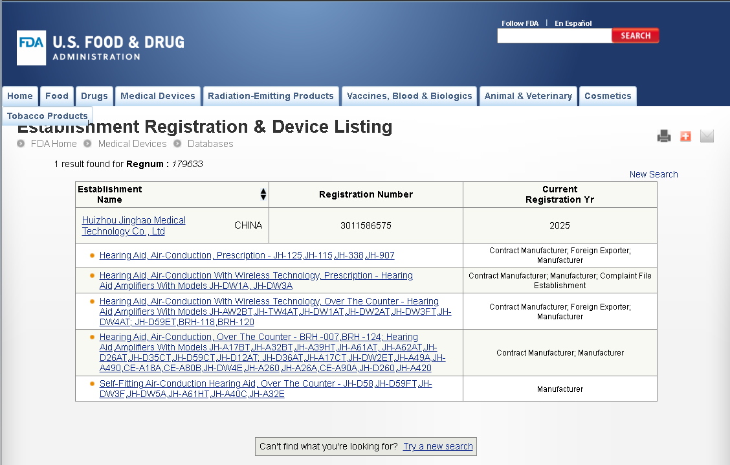Click the Follow FDA link
The image size is (730, 465).
[x=520, y=23]
